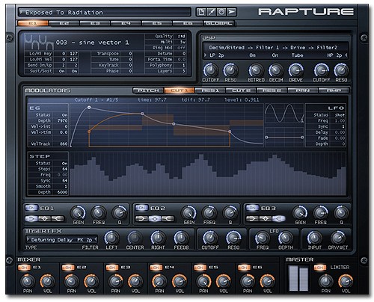This screenshot has width=374, height=302.
Task: Toggle mixer E2 ON button
Action: pos(68,268)
